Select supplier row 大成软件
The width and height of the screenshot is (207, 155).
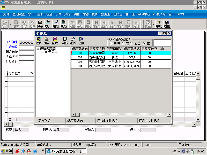coord(121,66)
